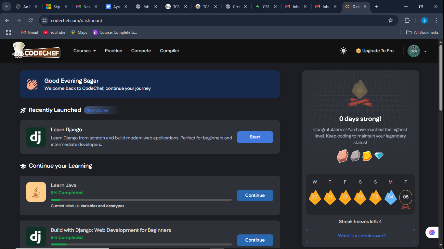Click the Learn Java title
Screen dimensions: 444x249
pos(64,185)
